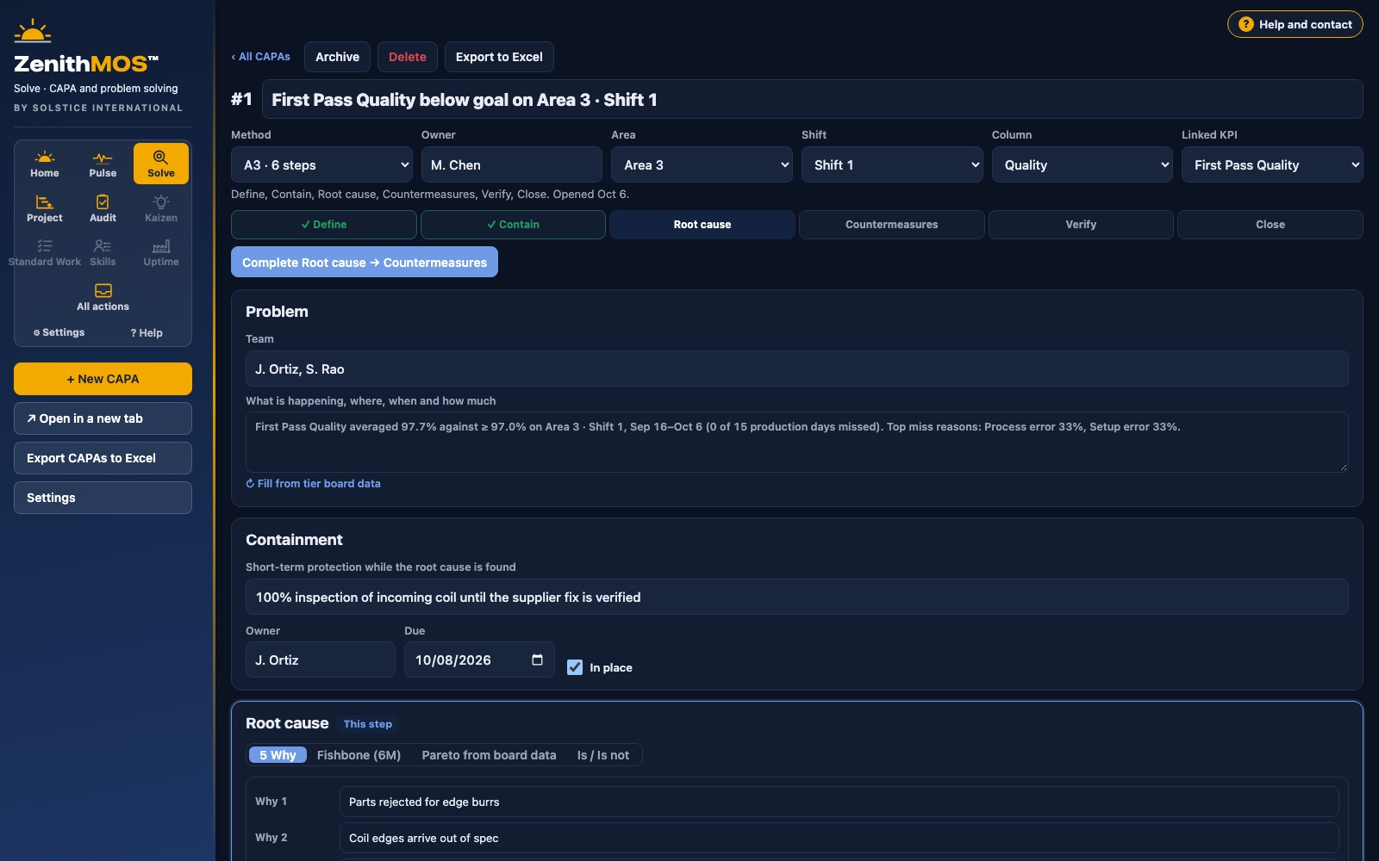Click the Owner M. Chen field
The width and height of the screenshot is (1379, 861).
(x=512, y=164)
